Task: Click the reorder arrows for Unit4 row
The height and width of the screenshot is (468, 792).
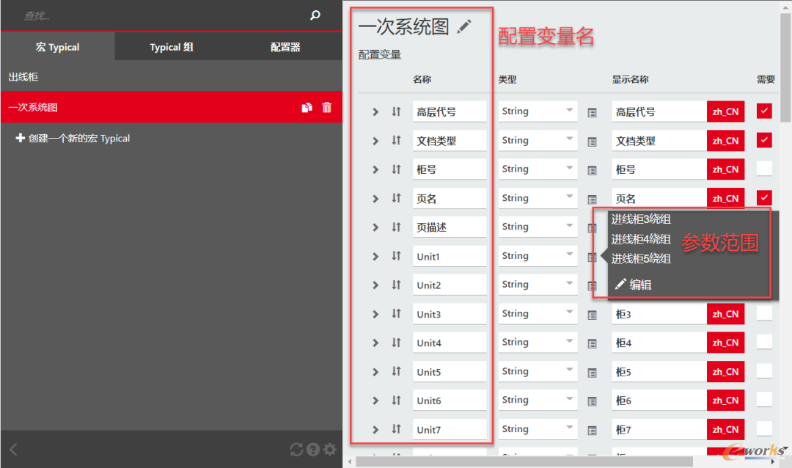Action: [x=397, y=343]
